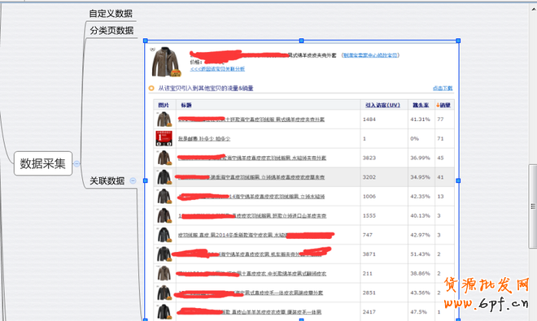Click the bounce rate 42.35%
The image size is (537, 321).
(x=420, y=197)
